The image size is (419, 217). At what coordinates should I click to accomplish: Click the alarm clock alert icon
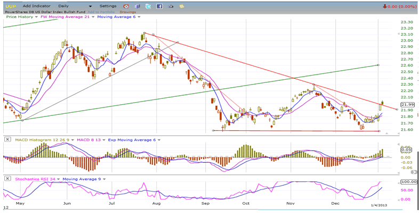coord(127,6)
